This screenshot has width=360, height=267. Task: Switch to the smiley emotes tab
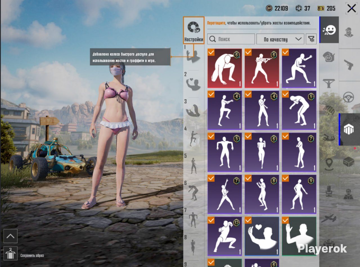pyautogui.click(x=329, y=30)
